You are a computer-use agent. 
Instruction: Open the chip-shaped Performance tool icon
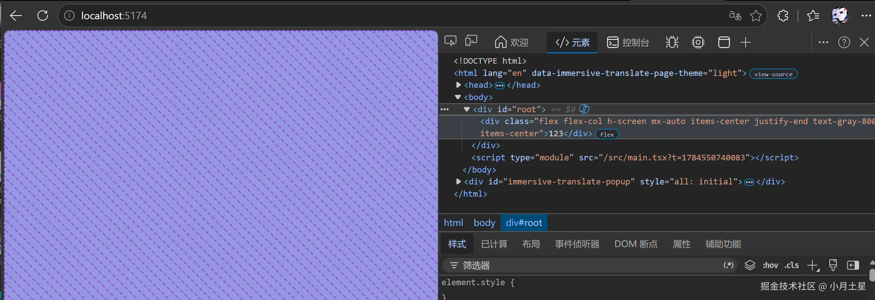(698, 42)
